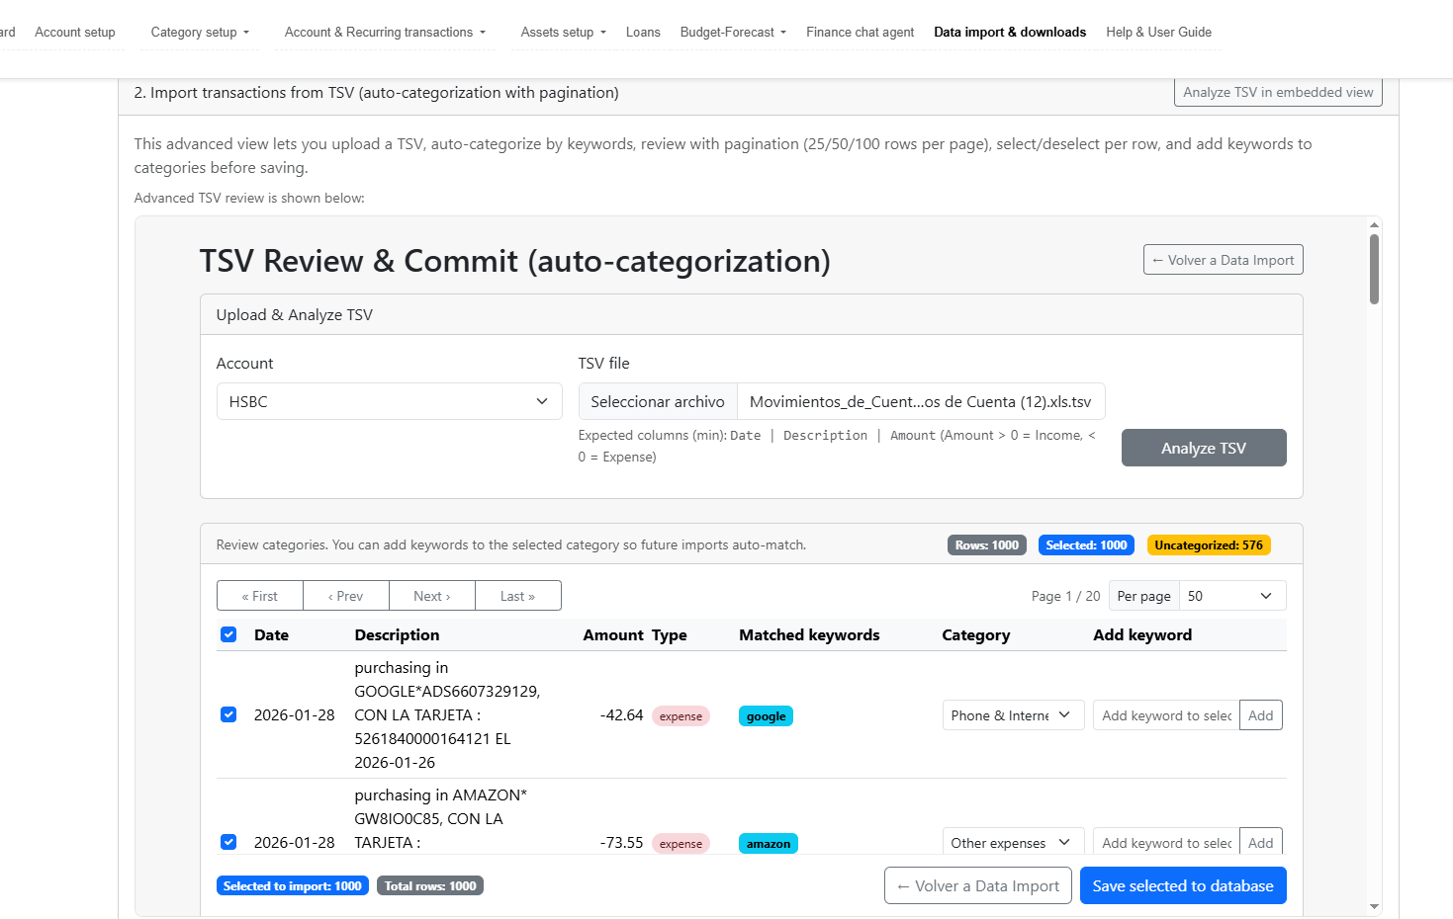Select Data import & downloads tab

1010,32
